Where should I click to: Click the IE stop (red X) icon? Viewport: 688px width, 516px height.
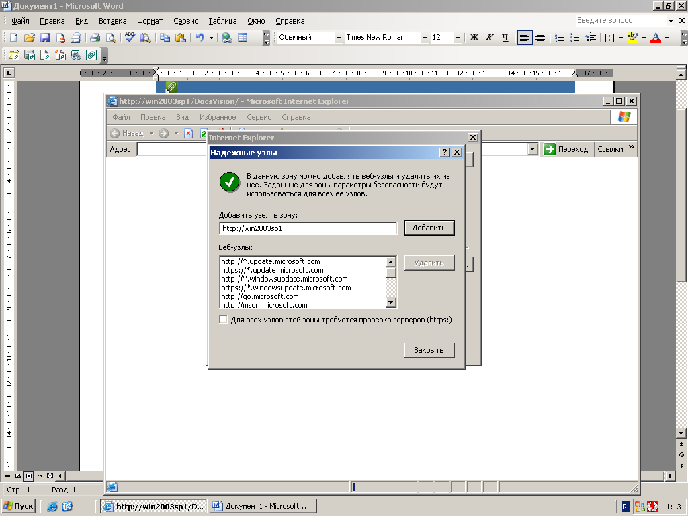point(189,133)
